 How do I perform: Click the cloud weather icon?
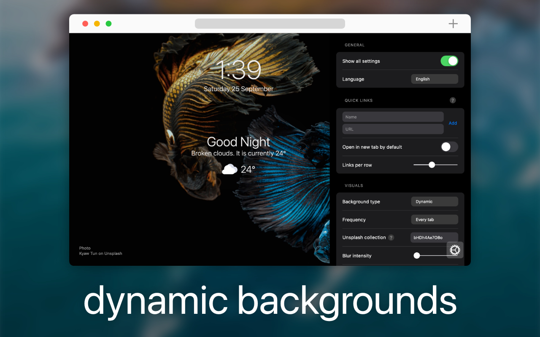(229, 169)
